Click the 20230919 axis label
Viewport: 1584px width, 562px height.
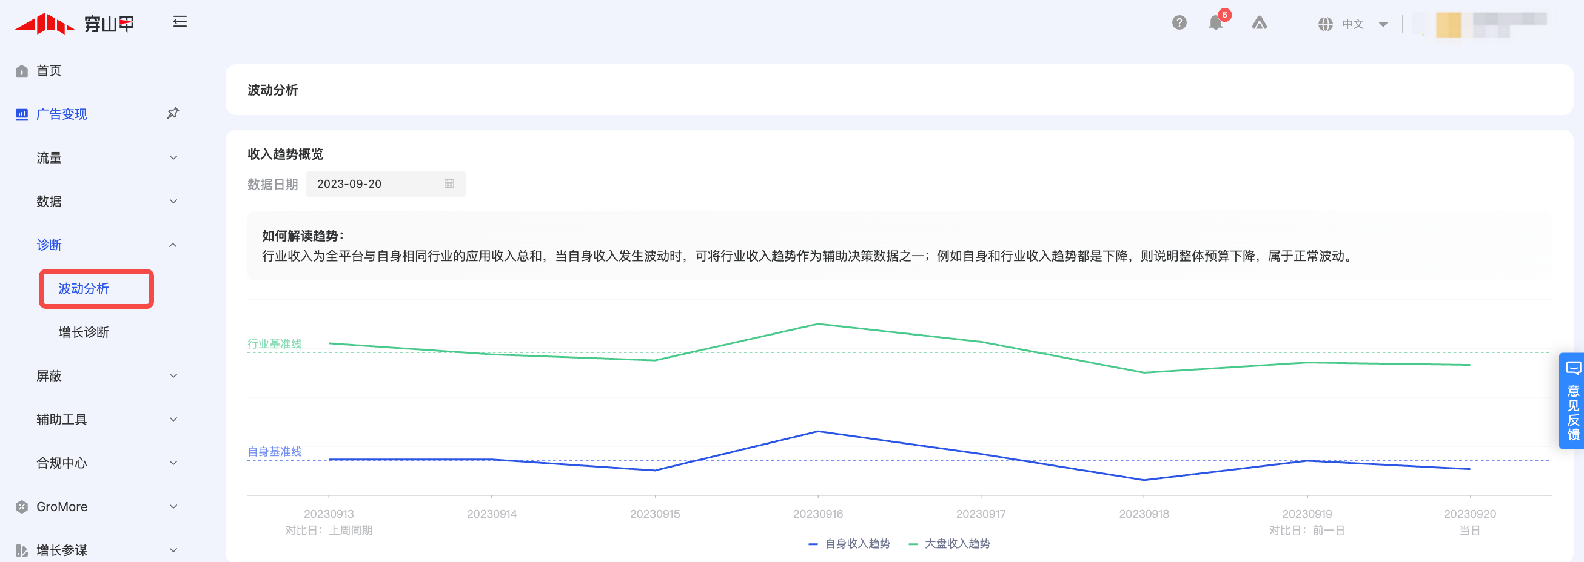[1307, 514]
